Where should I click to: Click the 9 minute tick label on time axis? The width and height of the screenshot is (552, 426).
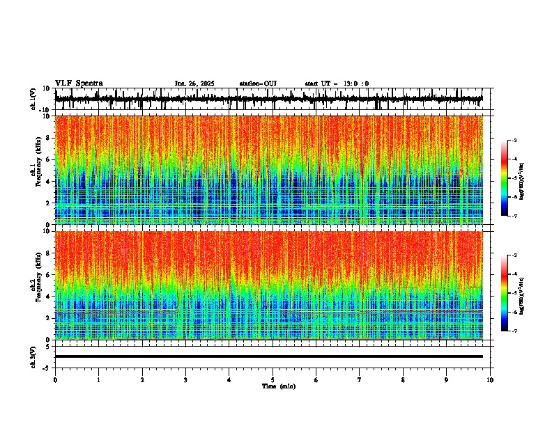click(x=446, y=380)
